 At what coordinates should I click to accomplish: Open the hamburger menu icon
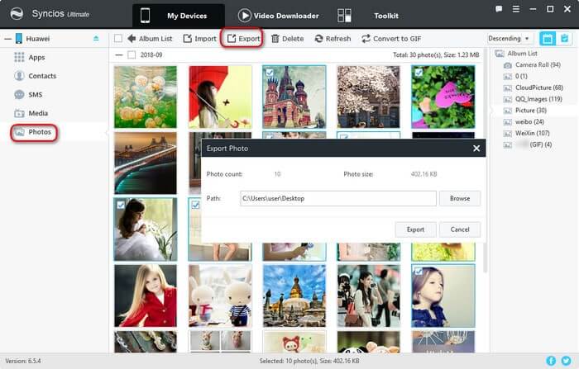[516, 9]
